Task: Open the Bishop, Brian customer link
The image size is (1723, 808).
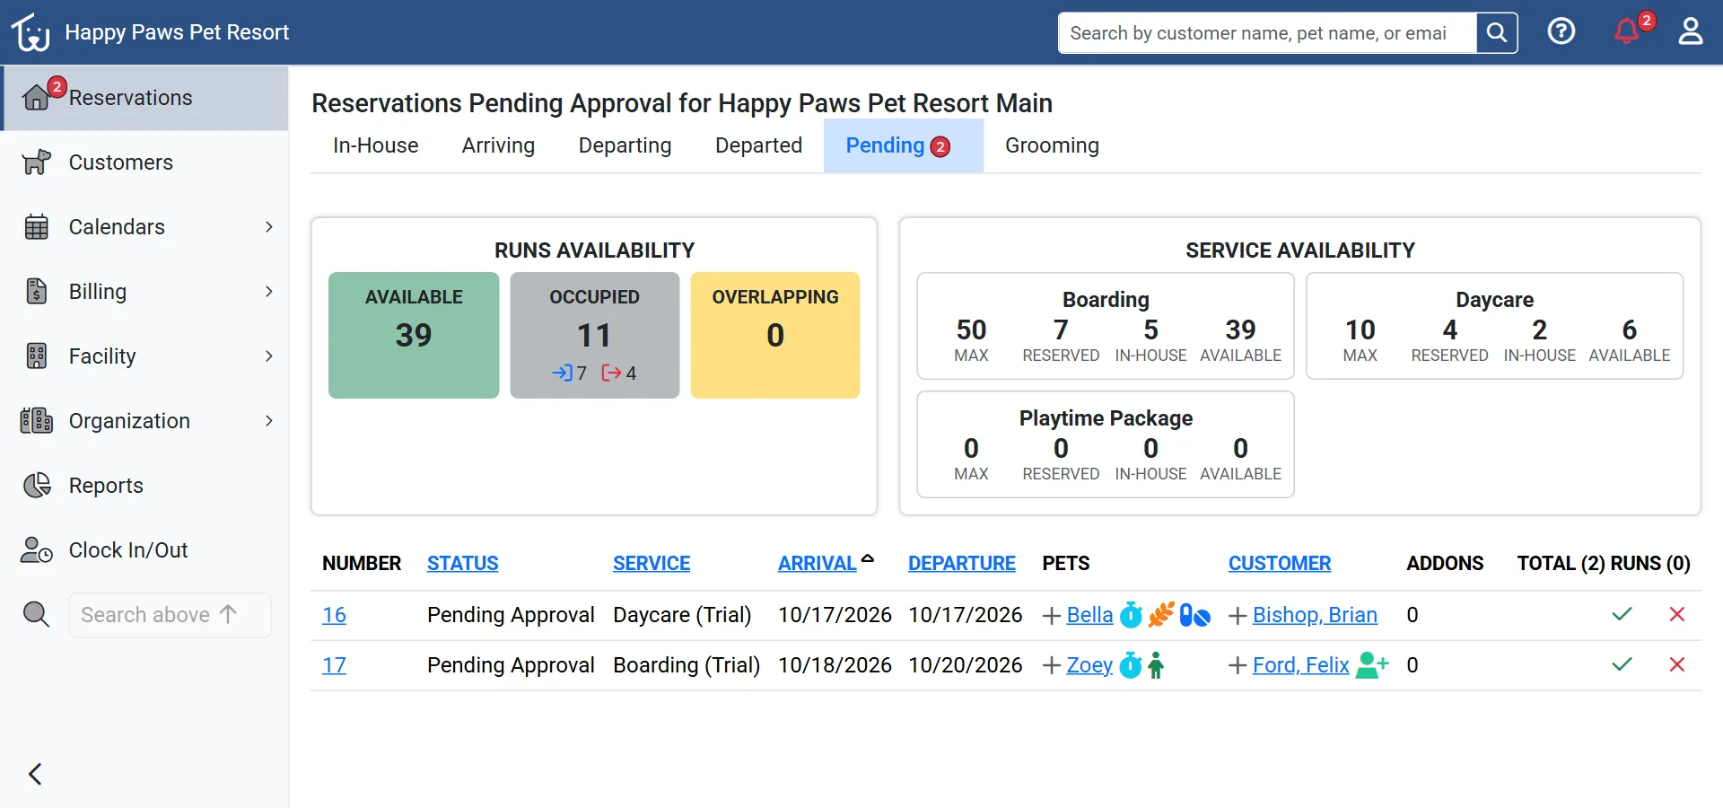Action: (x=1315, y=615)
